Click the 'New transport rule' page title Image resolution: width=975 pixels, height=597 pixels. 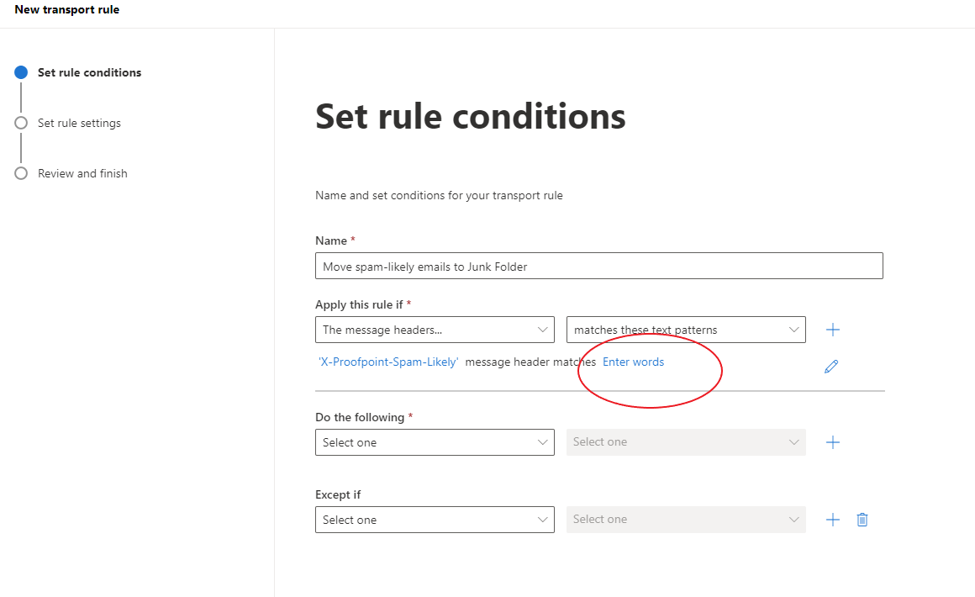tap(67, 9)
